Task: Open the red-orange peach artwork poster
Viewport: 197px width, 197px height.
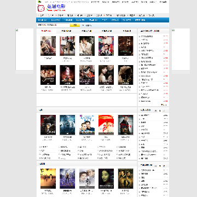Action: 106,125
